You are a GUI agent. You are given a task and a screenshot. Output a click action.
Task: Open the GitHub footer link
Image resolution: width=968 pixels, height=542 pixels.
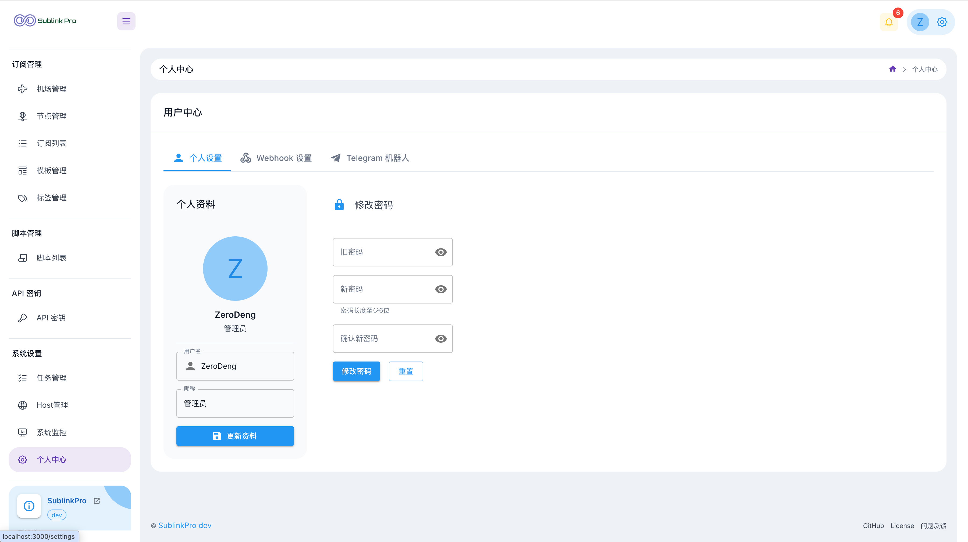click(x=873, y=526)
